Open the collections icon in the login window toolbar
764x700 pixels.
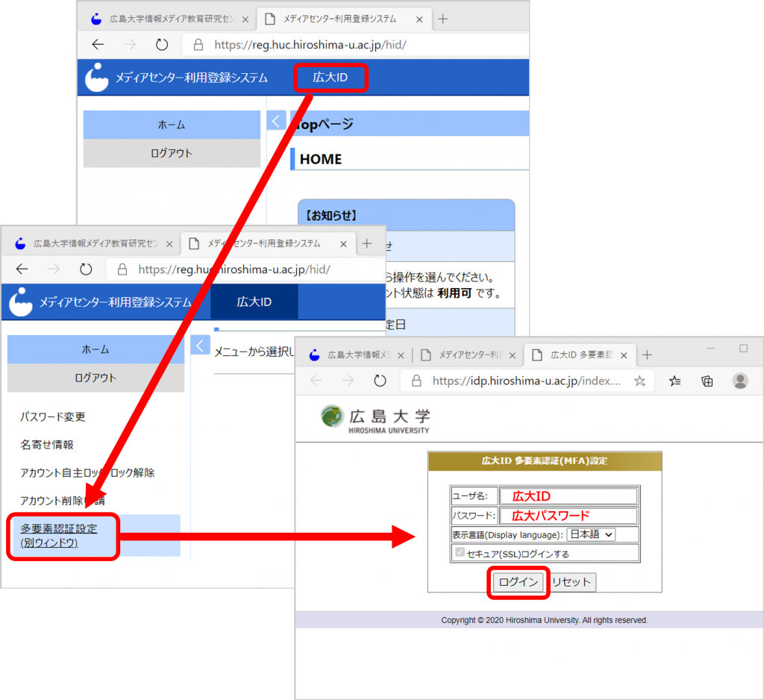point(707,381)
